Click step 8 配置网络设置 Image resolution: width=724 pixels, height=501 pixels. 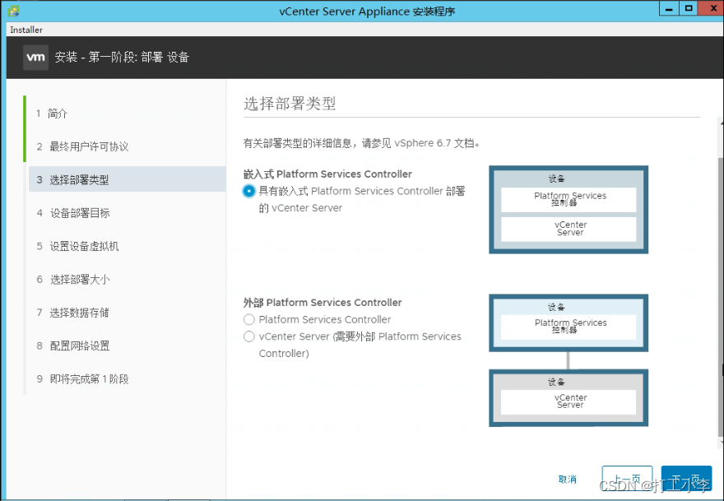[74, 345]
